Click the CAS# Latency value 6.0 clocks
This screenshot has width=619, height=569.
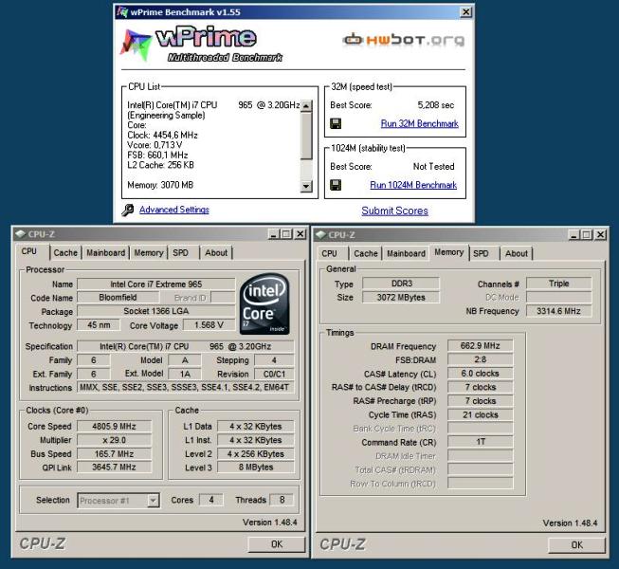point(481,374)
